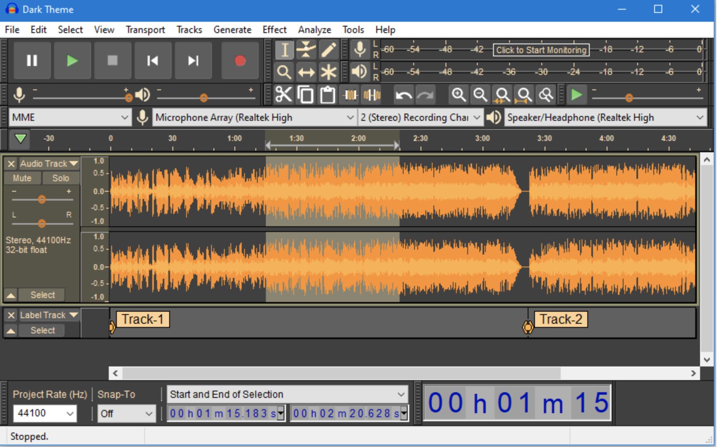The image size is (717, 447).
Task: Click the recording volume slider handle
Action: coord(128,98)
